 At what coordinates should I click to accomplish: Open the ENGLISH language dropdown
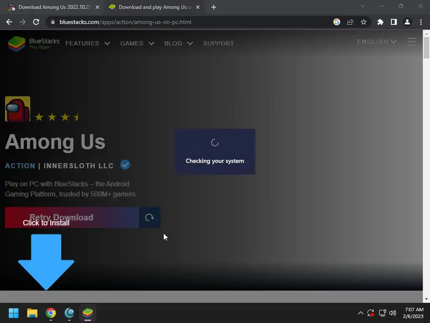pos(377,42)
